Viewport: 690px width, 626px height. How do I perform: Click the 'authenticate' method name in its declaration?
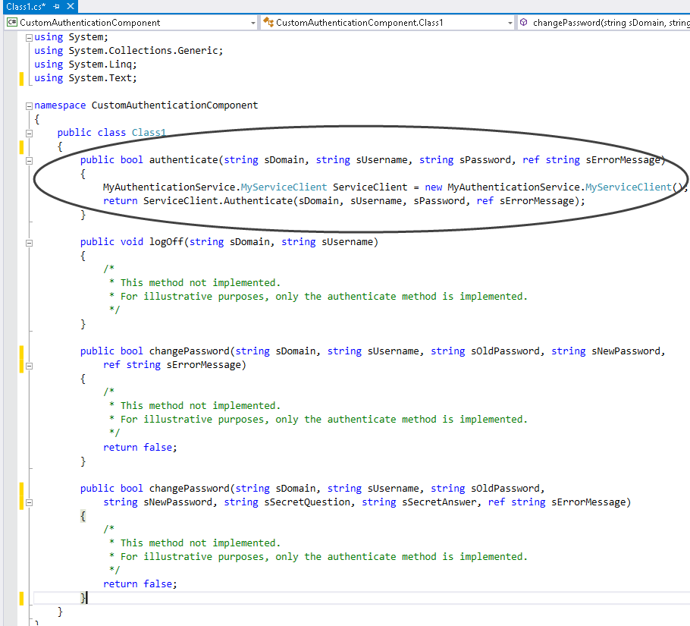pos(183,160)
